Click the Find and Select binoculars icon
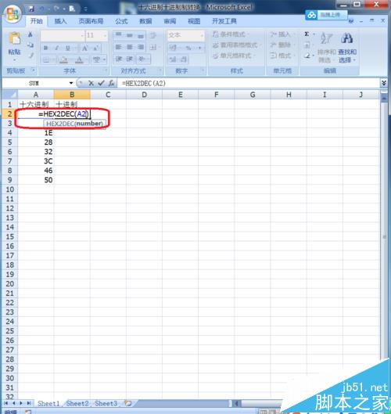The width and height of the screenshot is (391, 414). 347,38
